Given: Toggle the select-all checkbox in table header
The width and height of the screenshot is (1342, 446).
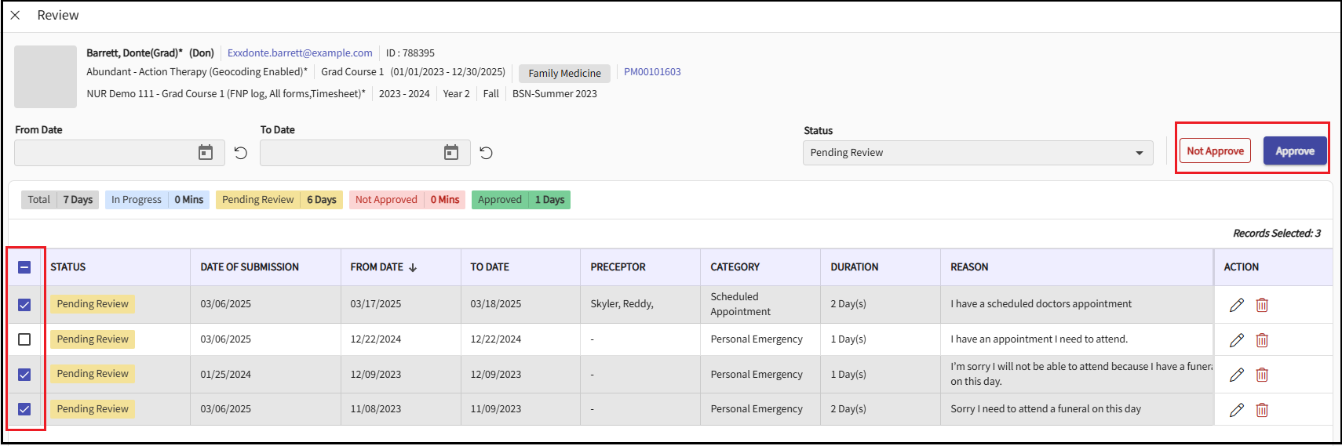Looking at the screenshot, I should pyautogui.click(x=24, y=267).
